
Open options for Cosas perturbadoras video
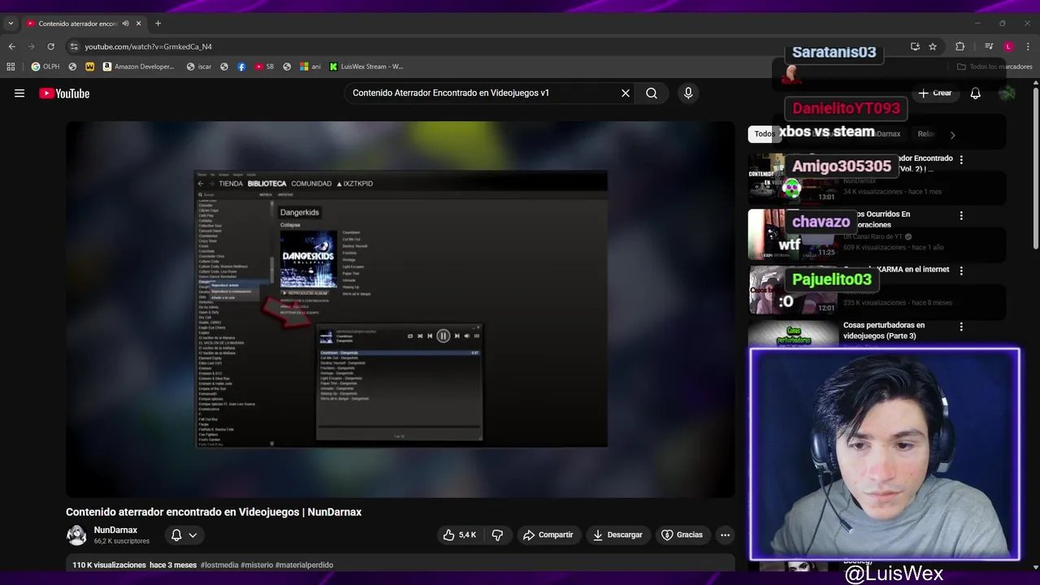961,327
